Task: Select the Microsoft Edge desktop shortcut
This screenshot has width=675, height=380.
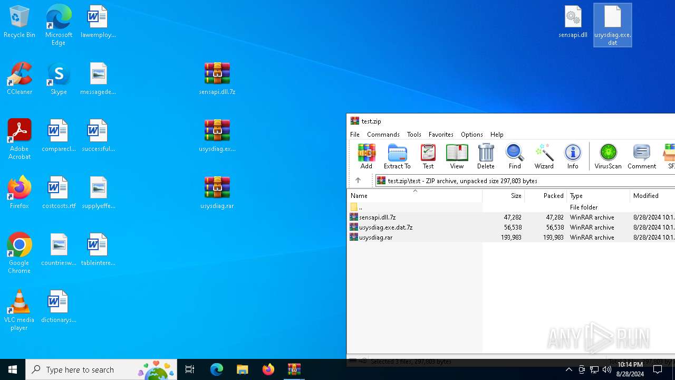Action: point(59,25)
